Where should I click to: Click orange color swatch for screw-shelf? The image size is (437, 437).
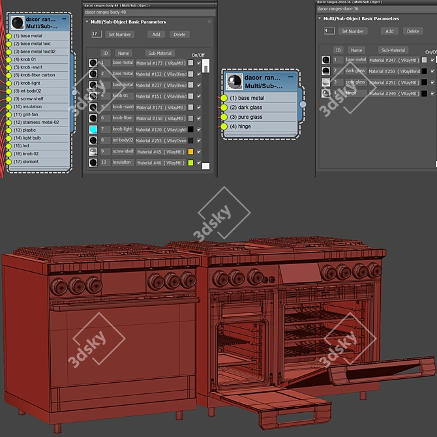(x=190, y=151)
